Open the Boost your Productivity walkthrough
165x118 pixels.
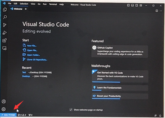[120, 96]
